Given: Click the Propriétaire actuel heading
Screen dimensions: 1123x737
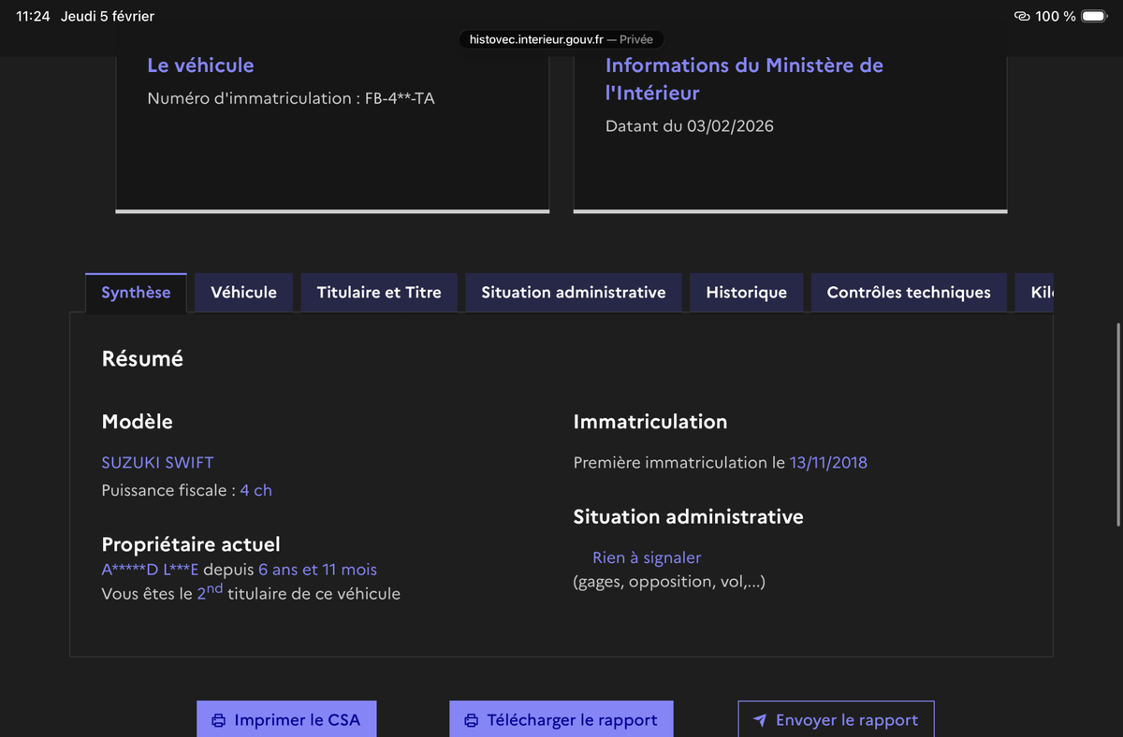Looking at the screenshot, I should coord(191,544).
